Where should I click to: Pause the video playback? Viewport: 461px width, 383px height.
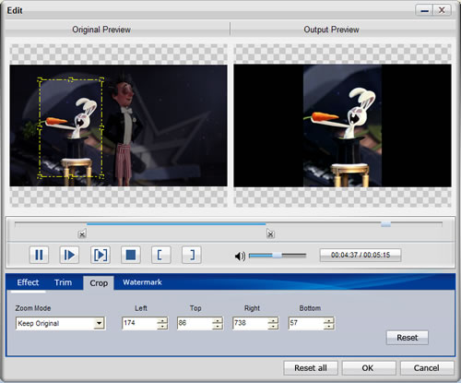39,255
